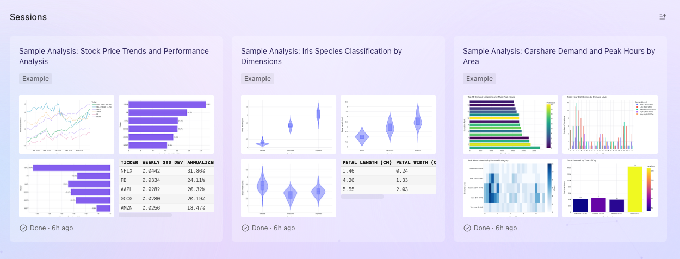This screenshot has height=259, width=680.
Task: Open the Iris Species Classification session title
Action: pos(322,56)
